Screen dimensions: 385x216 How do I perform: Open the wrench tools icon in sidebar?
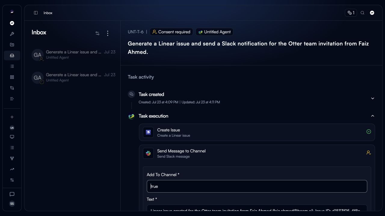(12, 34)
